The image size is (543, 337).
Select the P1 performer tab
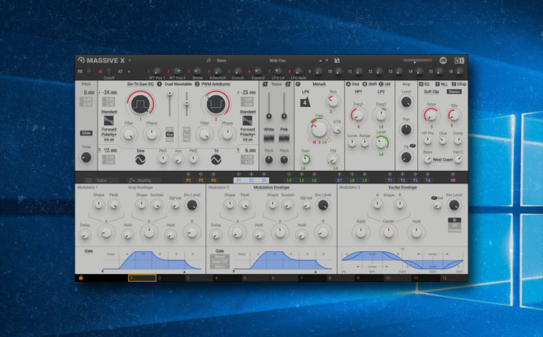pos(188,180)
